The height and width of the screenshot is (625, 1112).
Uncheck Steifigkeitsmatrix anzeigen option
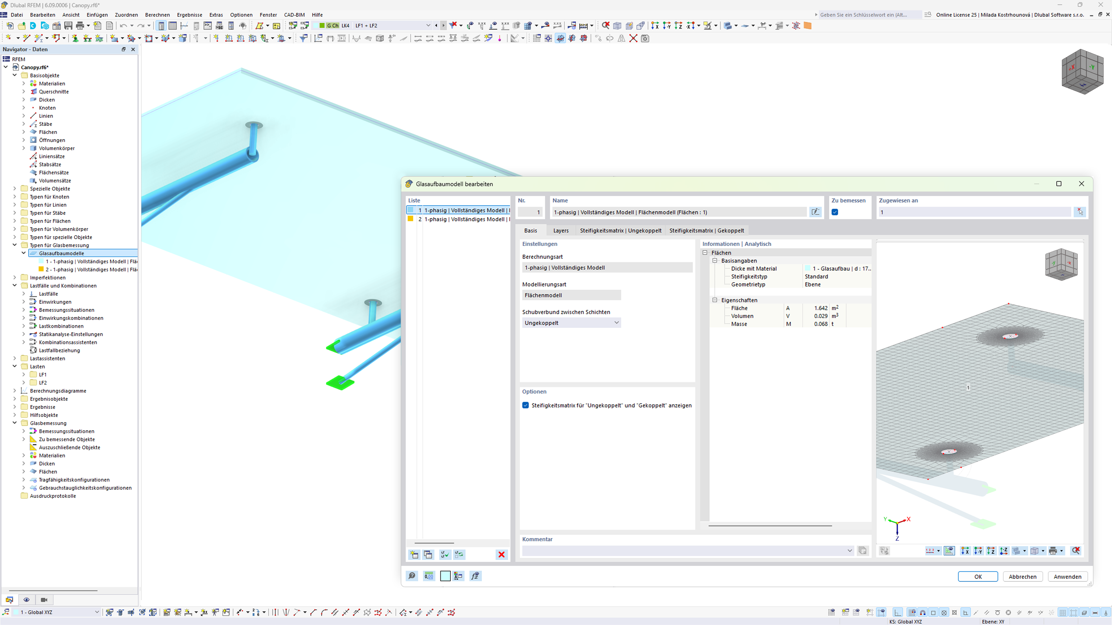tap(525, 405)
